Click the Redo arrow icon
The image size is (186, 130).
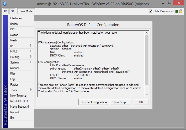(x=12, y=11)
